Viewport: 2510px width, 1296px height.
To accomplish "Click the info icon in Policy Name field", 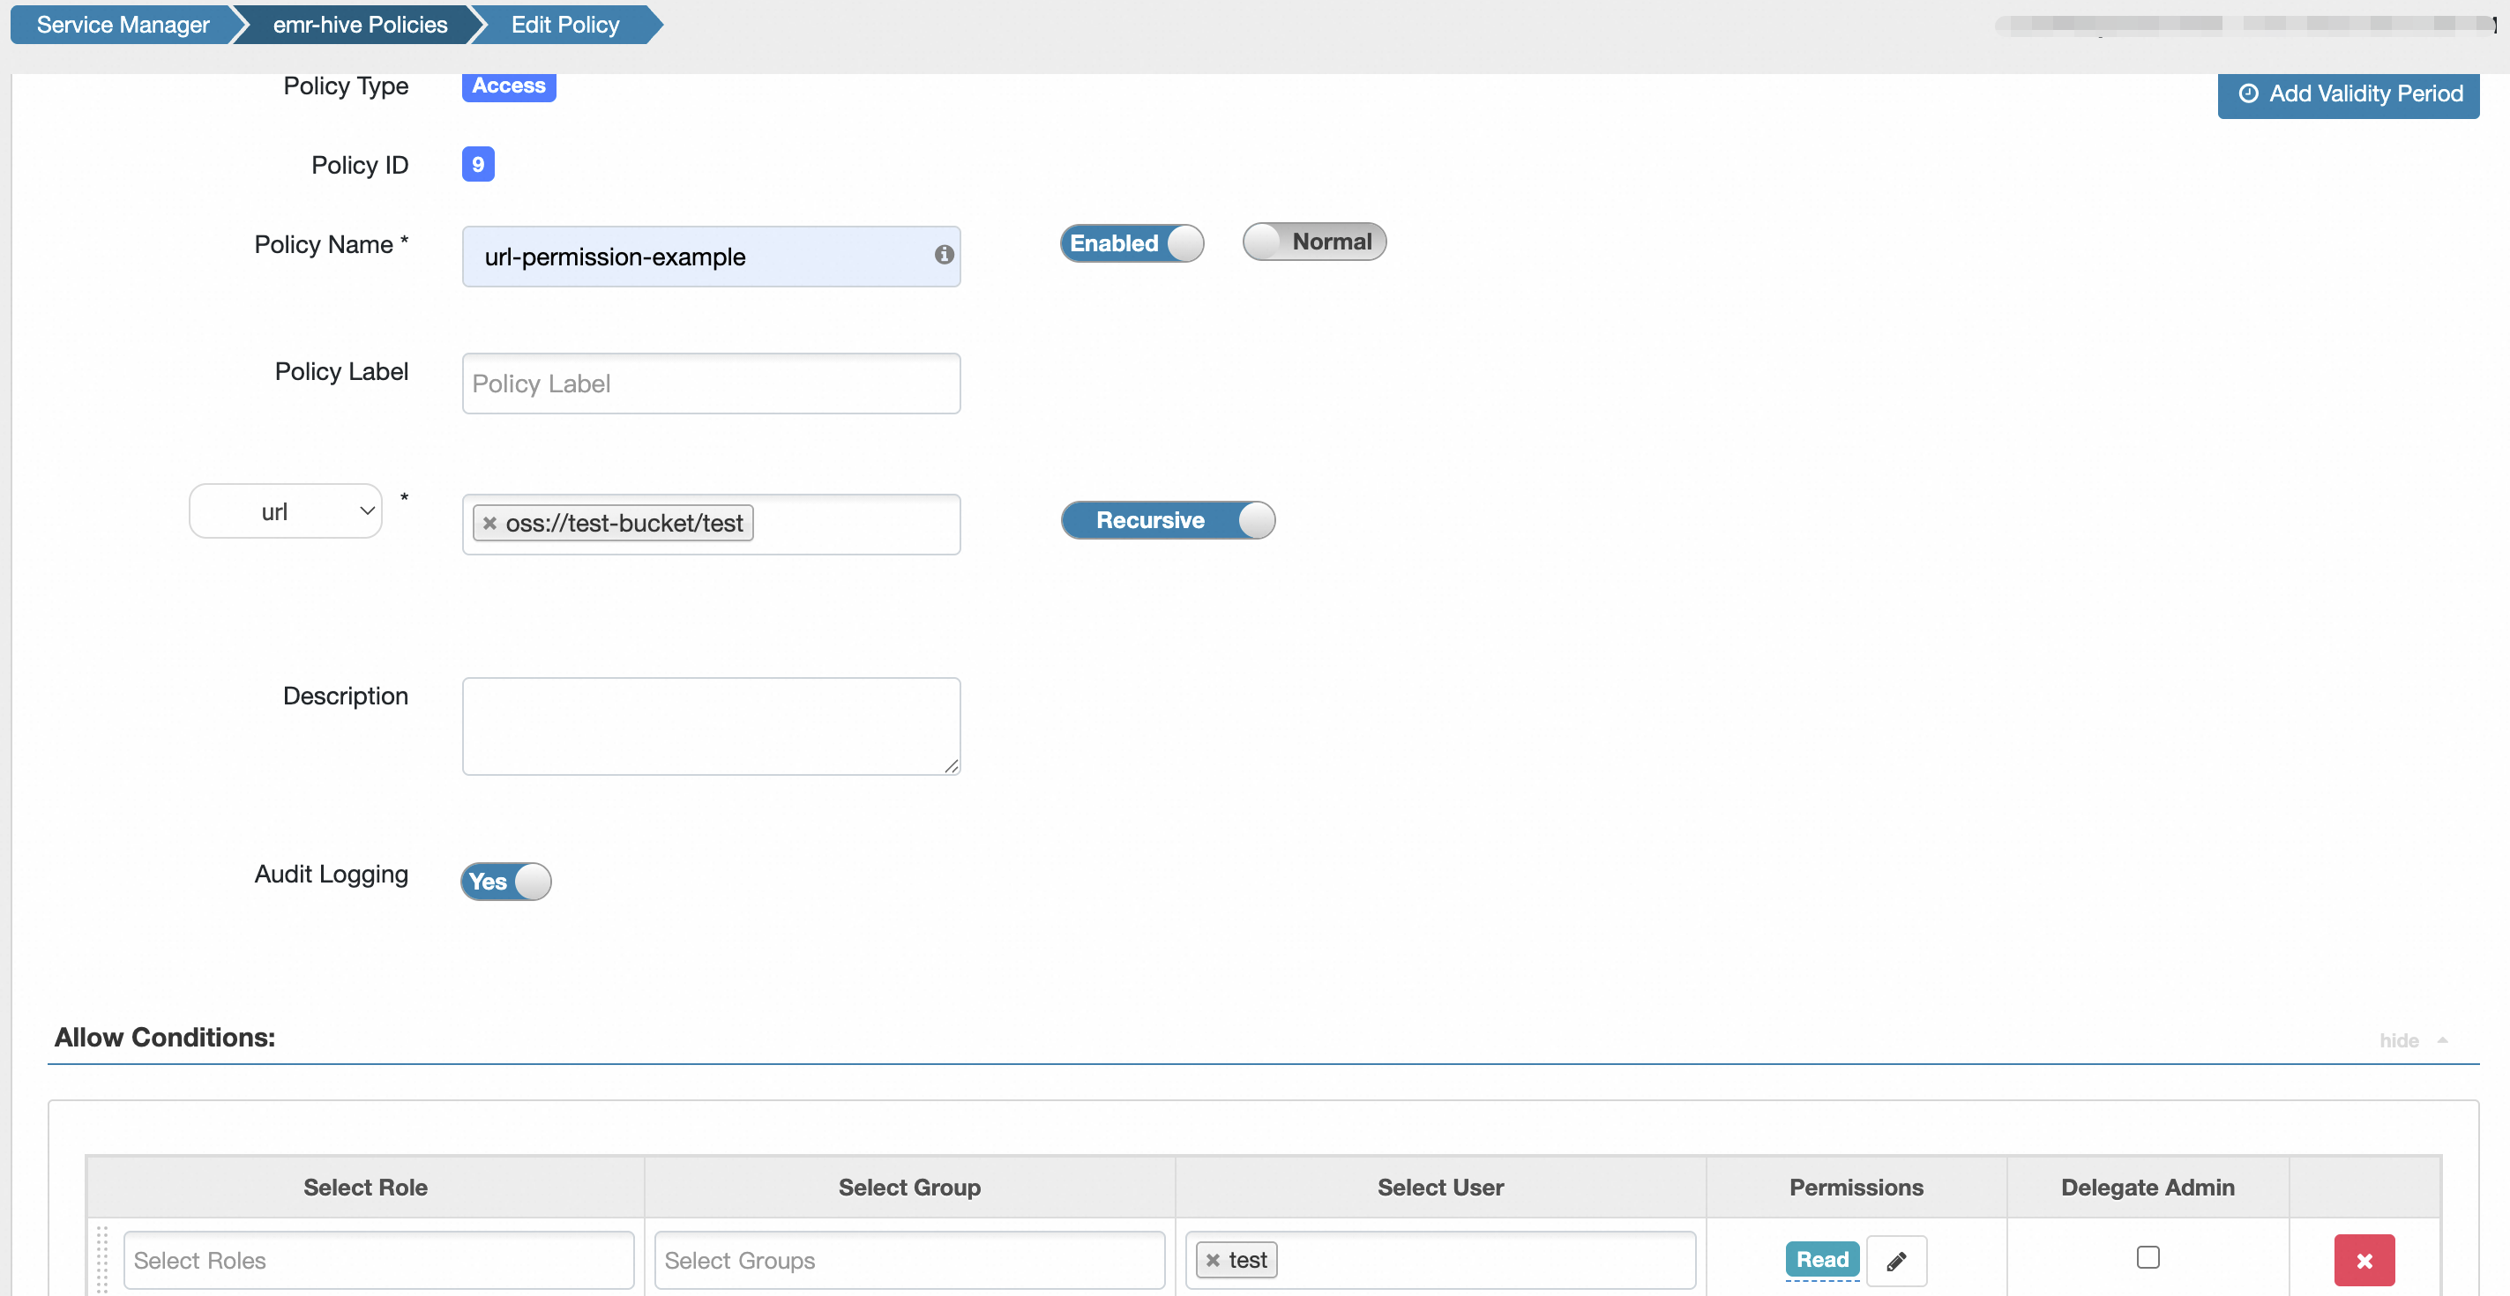I will pos(943,254).
